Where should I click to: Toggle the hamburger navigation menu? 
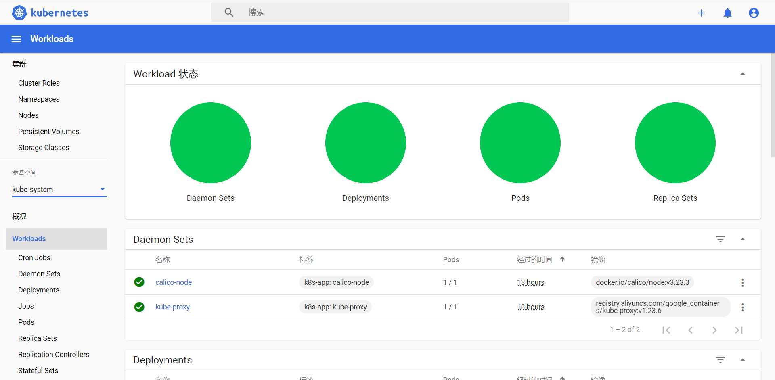(16, 39)
